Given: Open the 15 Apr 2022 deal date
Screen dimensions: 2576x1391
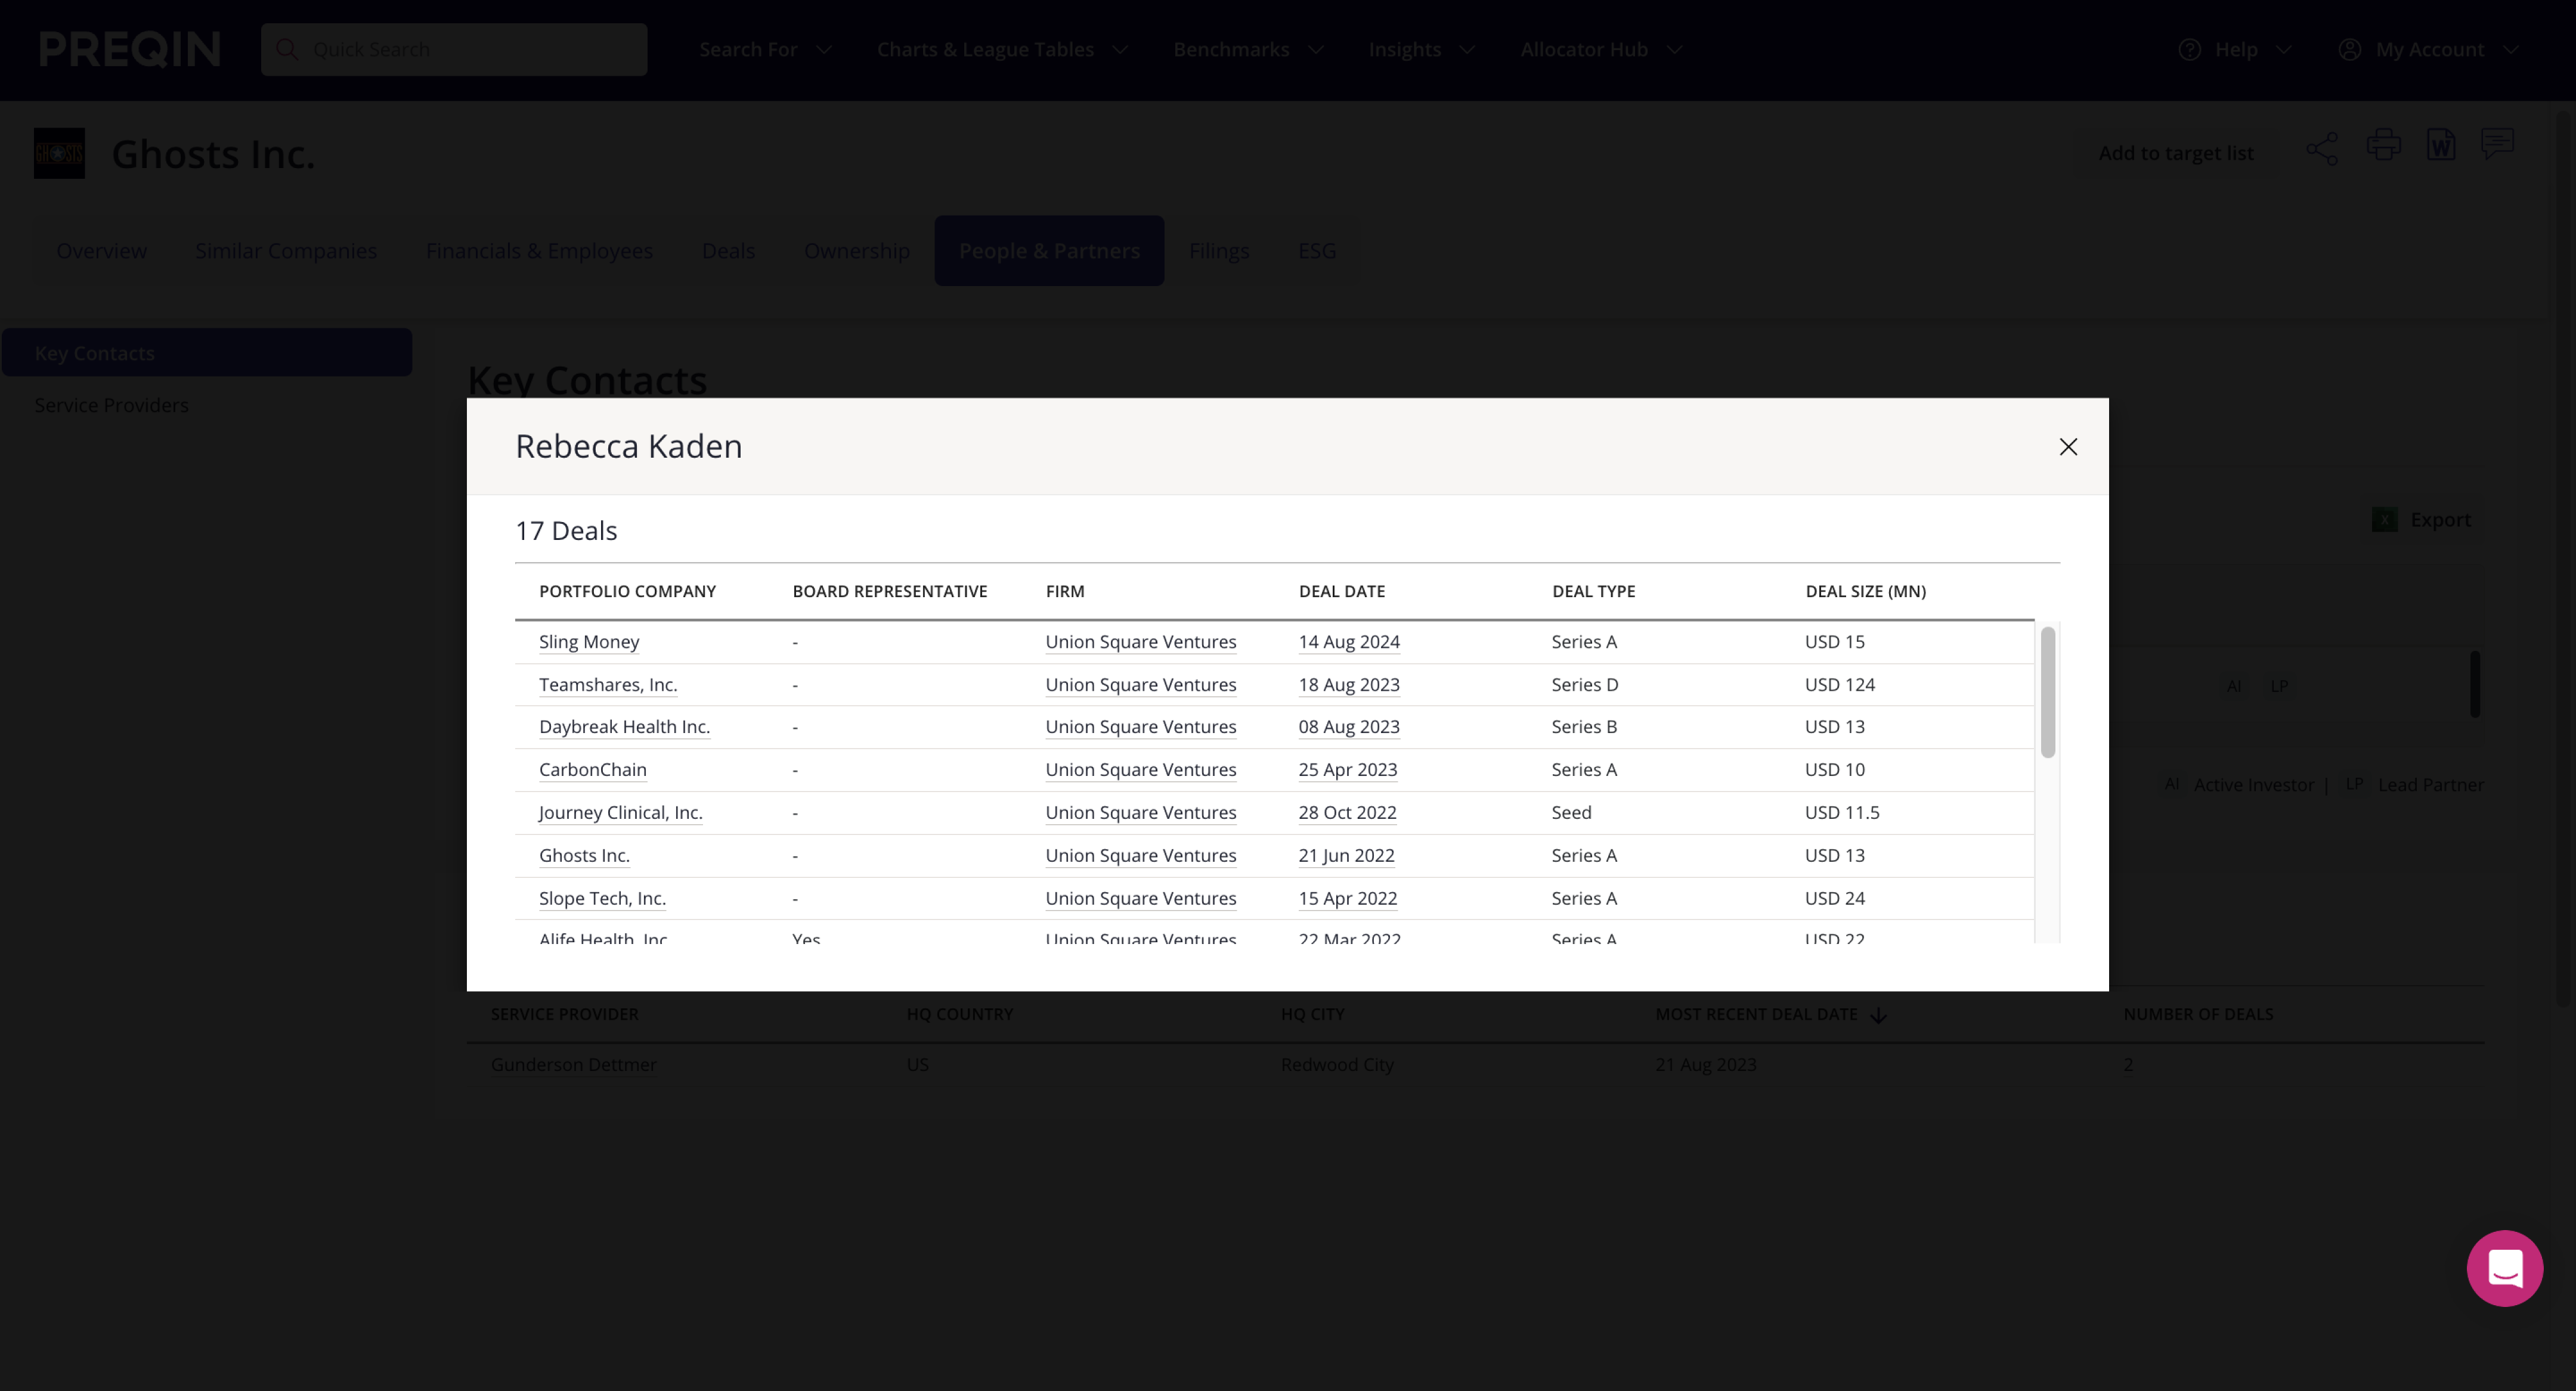Looking at the screenshot, I should tap(1348, 898).
